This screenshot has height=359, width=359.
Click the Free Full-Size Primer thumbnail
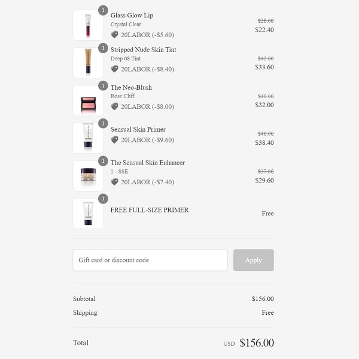88,214
